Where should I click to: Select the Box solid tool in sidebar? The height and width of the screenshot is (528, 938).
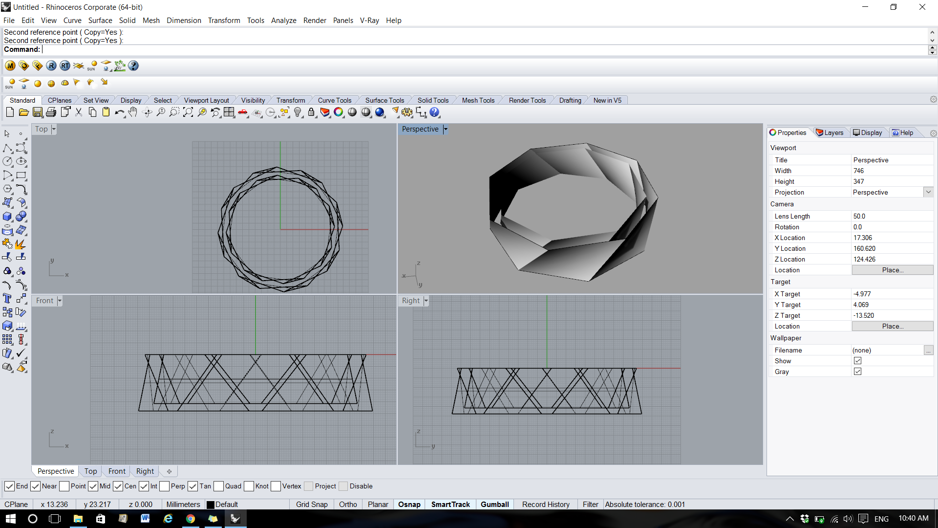8,217
